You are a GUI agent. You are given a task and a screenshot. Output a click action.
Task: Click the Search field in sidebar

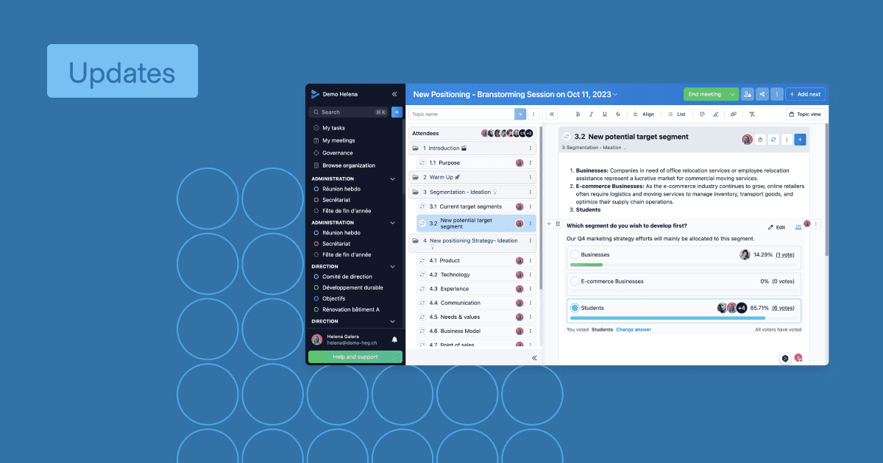(x=348, y=112)
